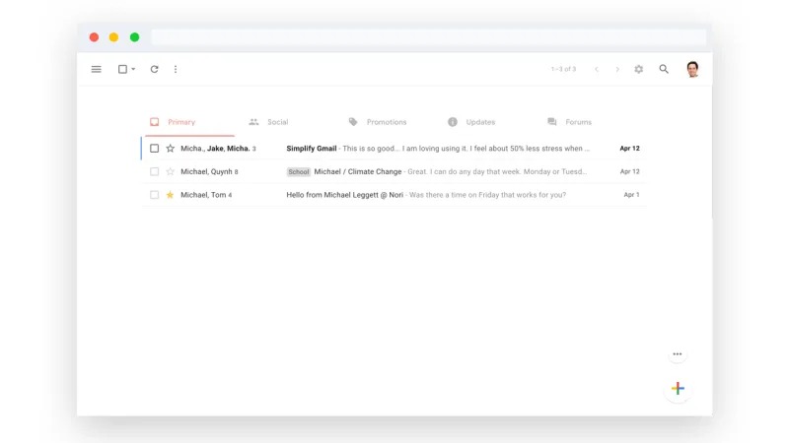Click sender Michael, Tom
Image resolution: width=789 pixels, height=443 pixels.
pos(203,194)
